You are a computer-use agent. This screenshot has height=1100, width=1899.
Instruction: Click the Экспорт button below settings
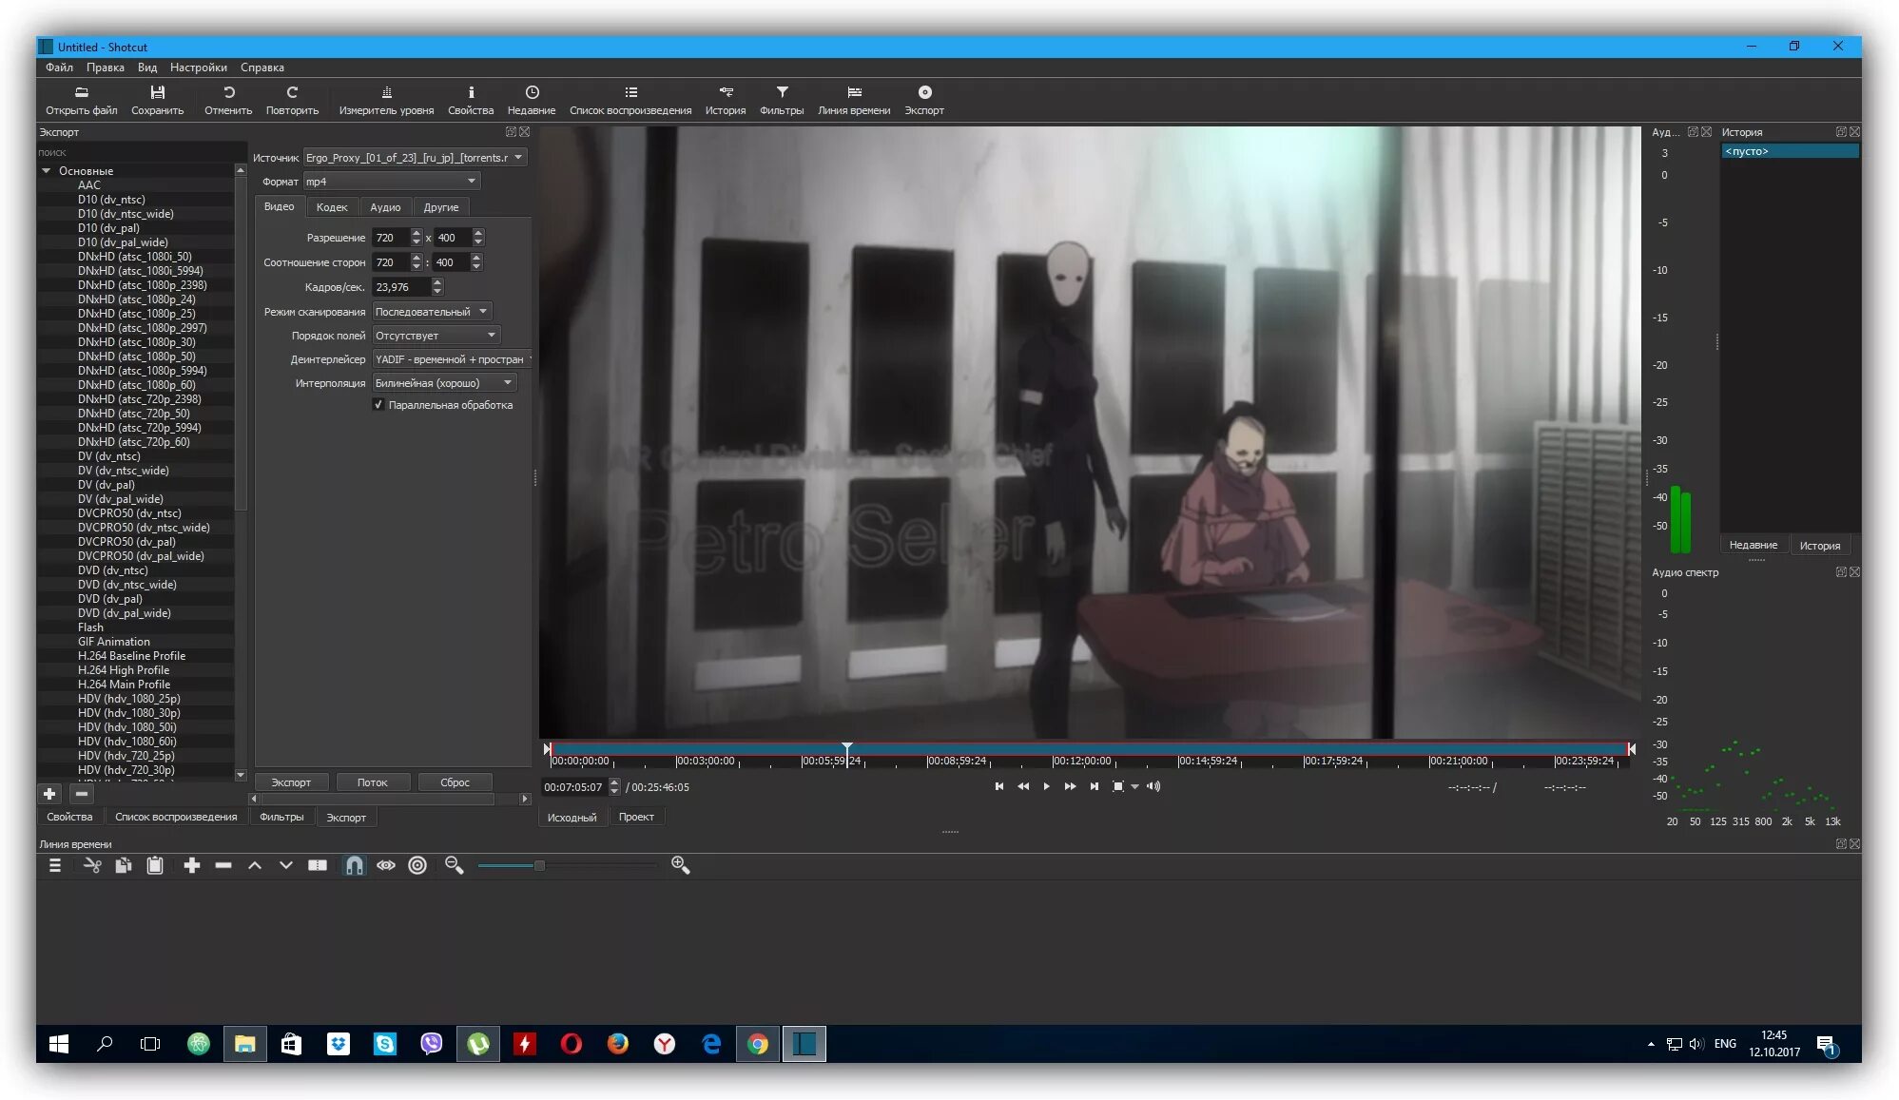[x=291, y=782]
